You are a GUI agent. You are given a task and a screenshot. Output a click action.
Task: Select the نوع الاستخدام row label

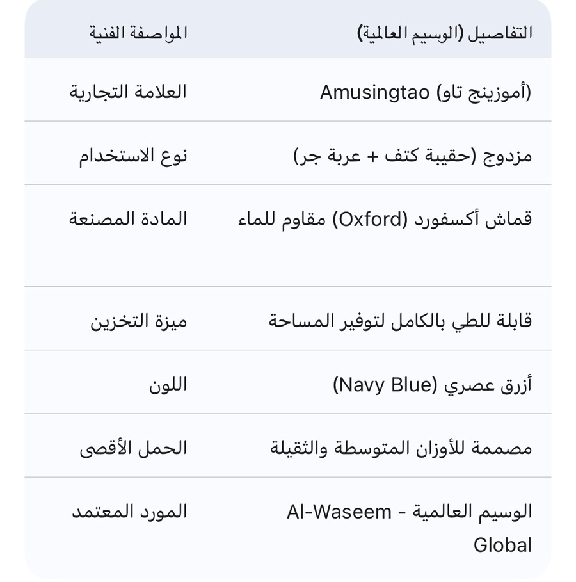click(x=133, y=156)
